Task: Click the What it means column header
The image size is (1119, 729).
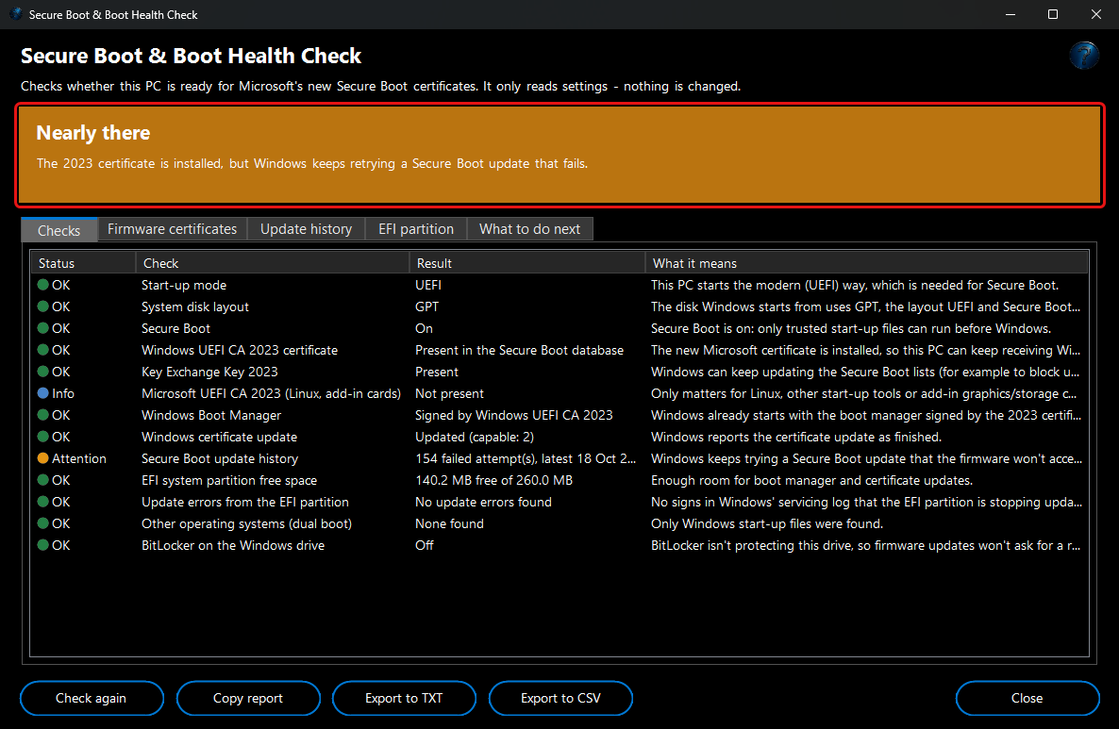Action: tap(866, 263)
